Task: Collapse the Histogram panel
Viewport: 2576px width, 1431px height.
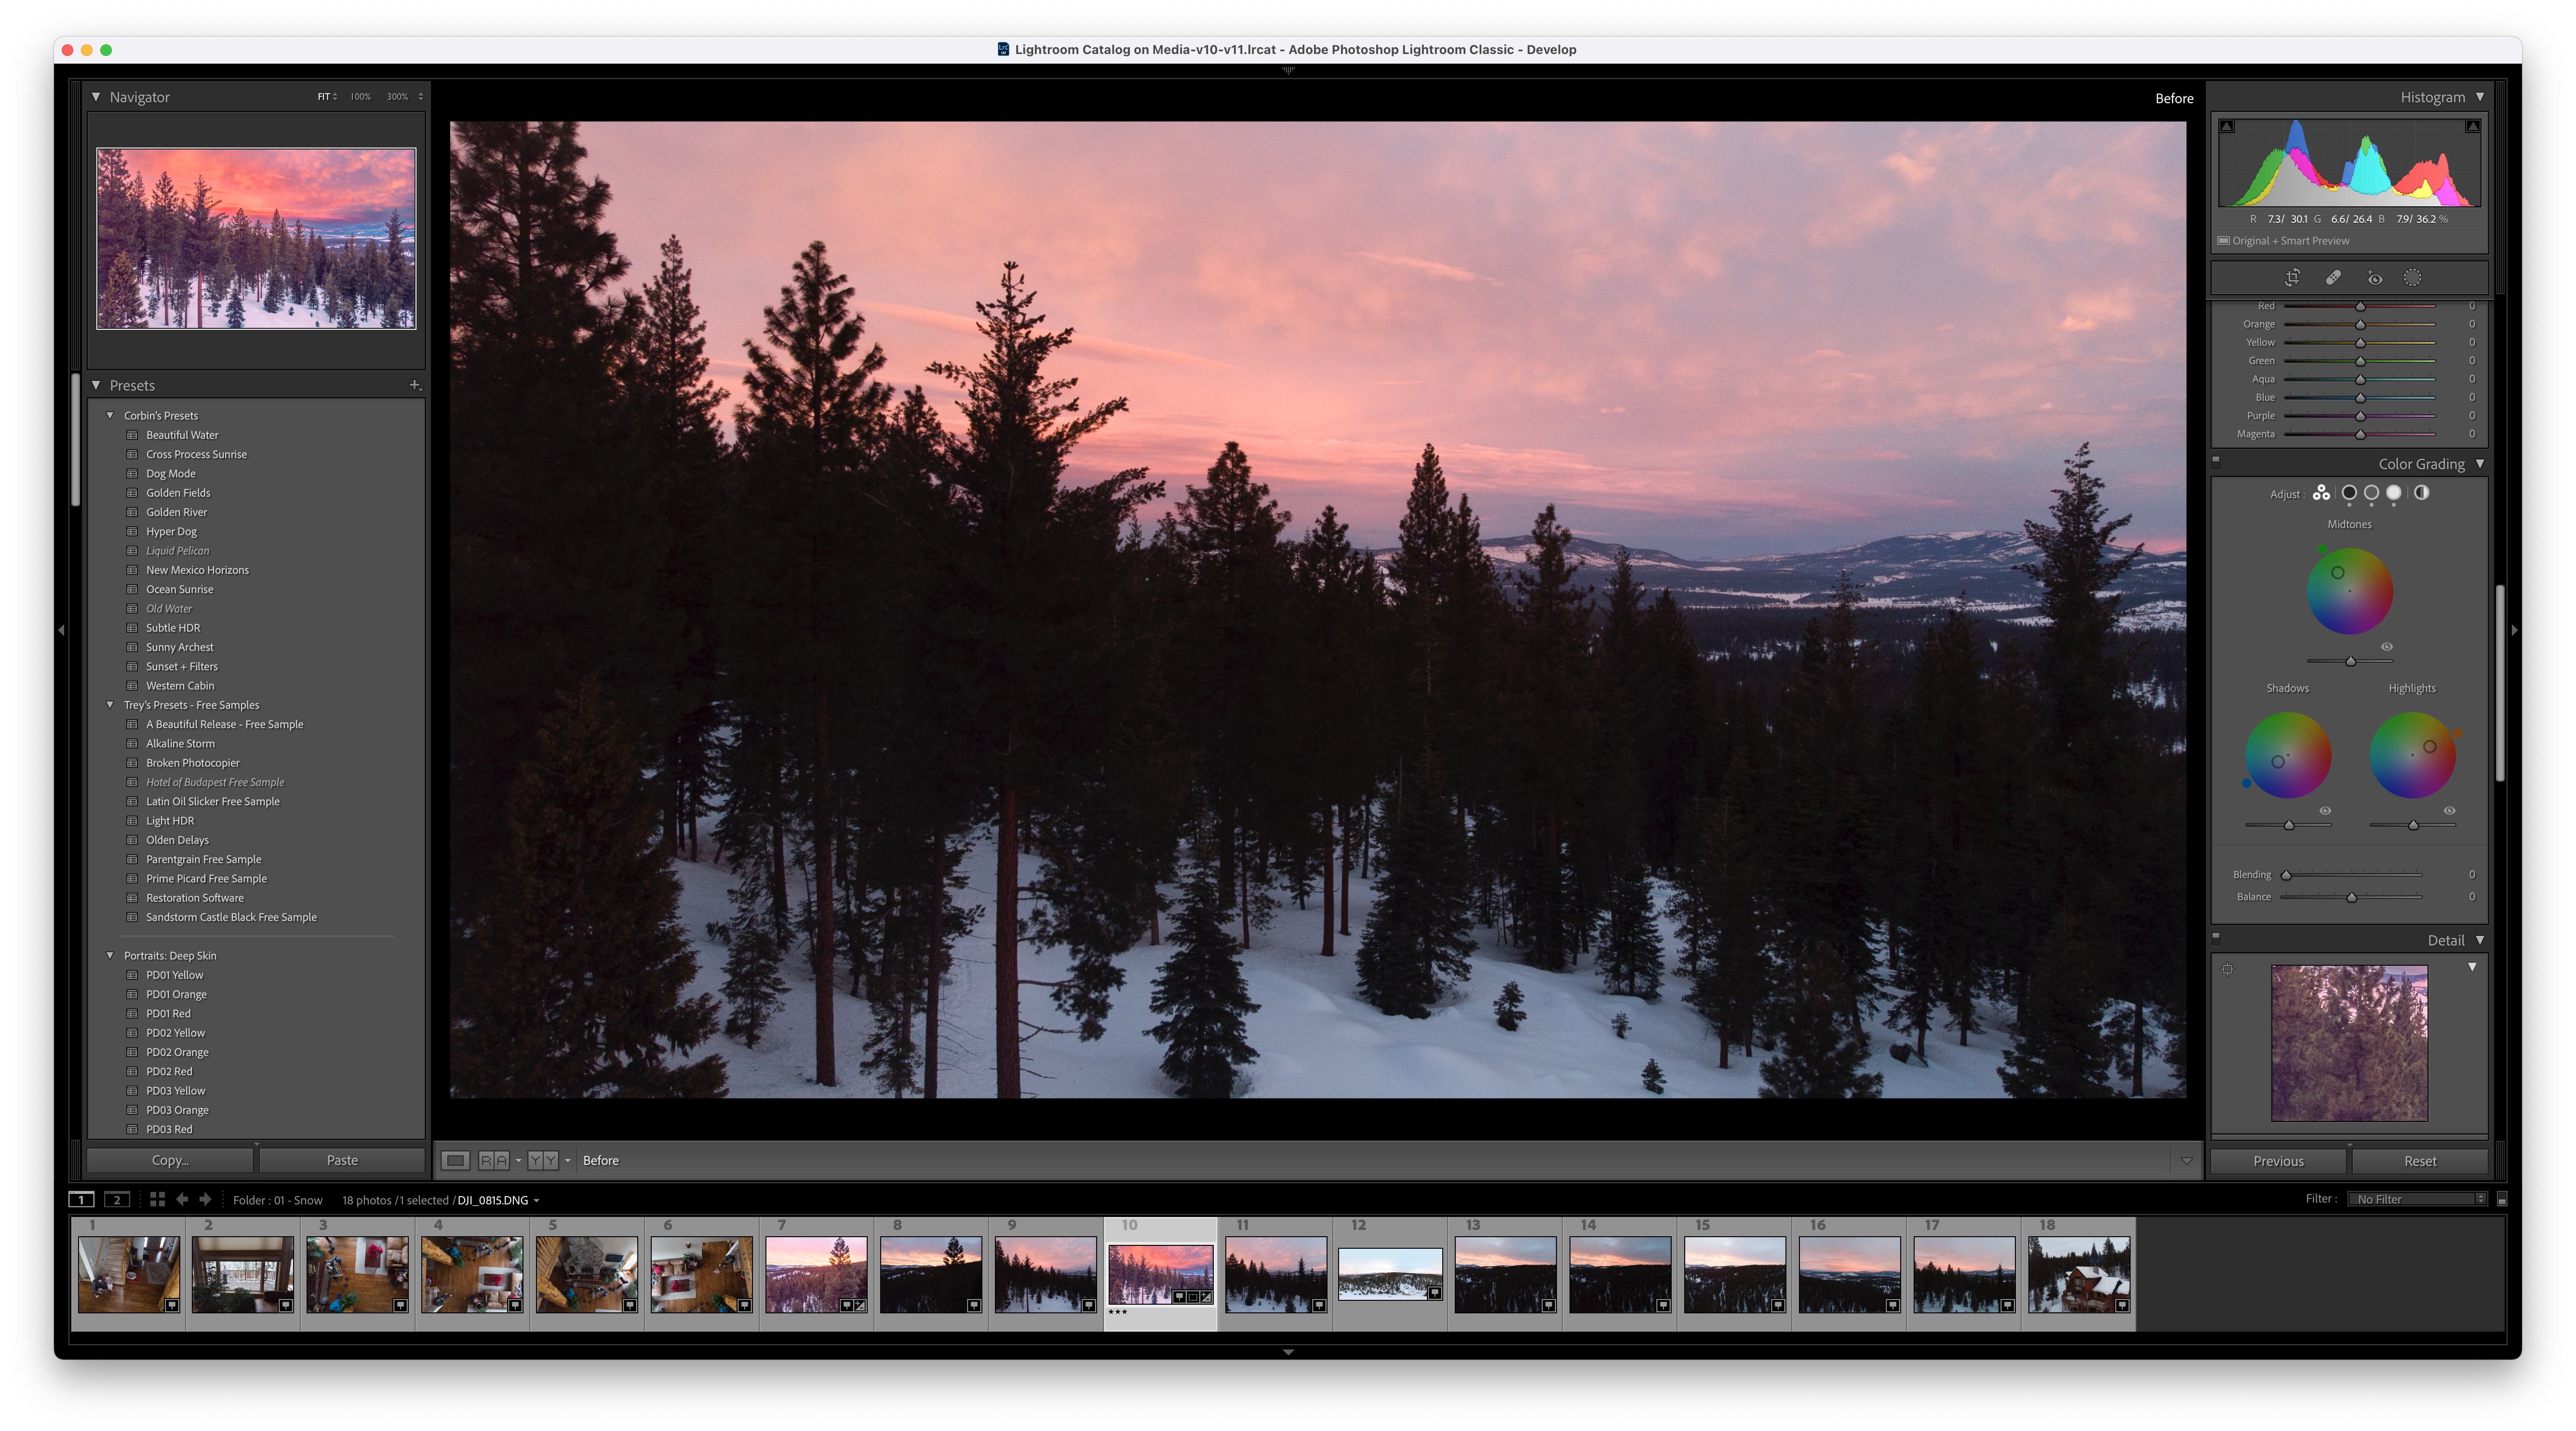Action: pos(2480,97)
